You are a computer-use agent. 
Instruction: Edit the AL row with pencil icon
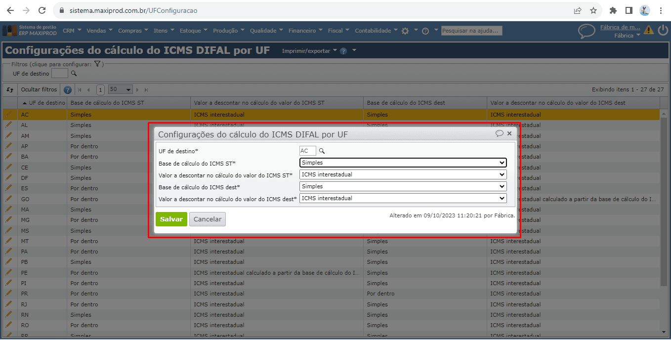[8, 125]
